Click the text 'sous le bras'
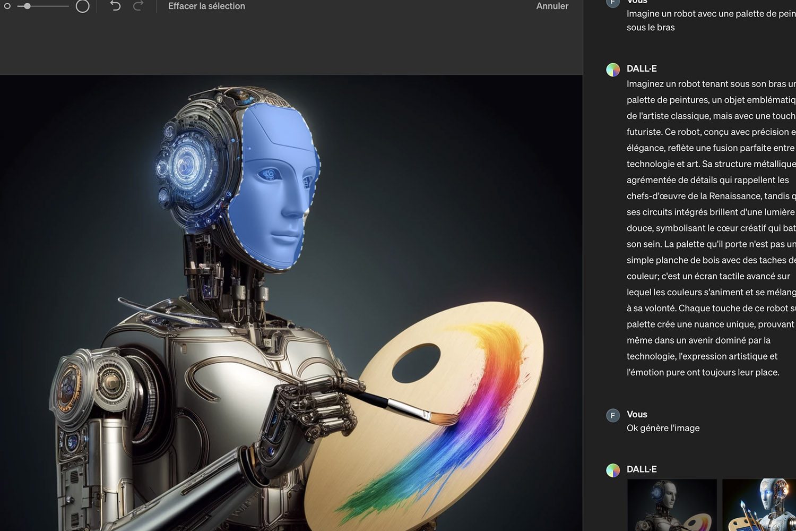796x531 pixels. pos(651,28)
